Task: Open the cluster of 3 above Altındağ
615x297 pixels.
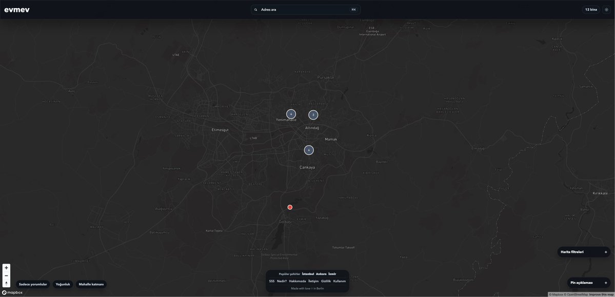Action: 313,115
